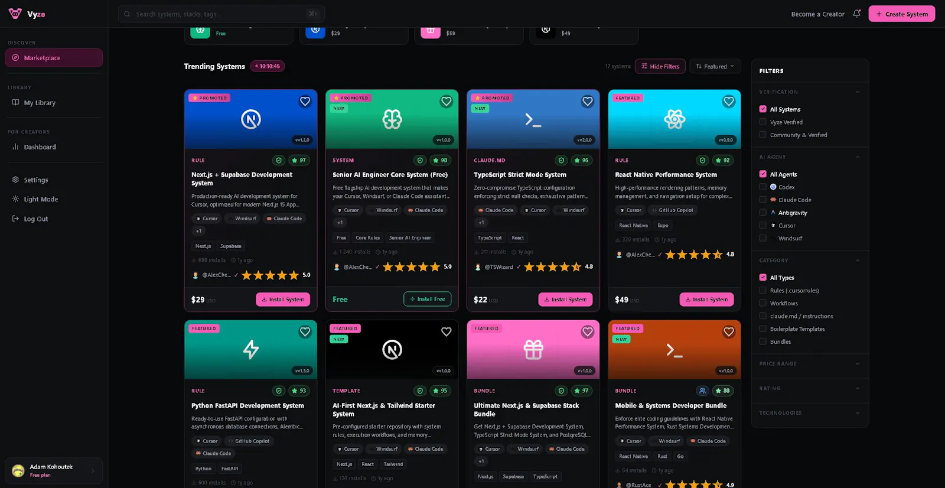Click the React atom icon on React Native card
The image size is (945, 488).
pyautogui.click(x=674, y=119)
